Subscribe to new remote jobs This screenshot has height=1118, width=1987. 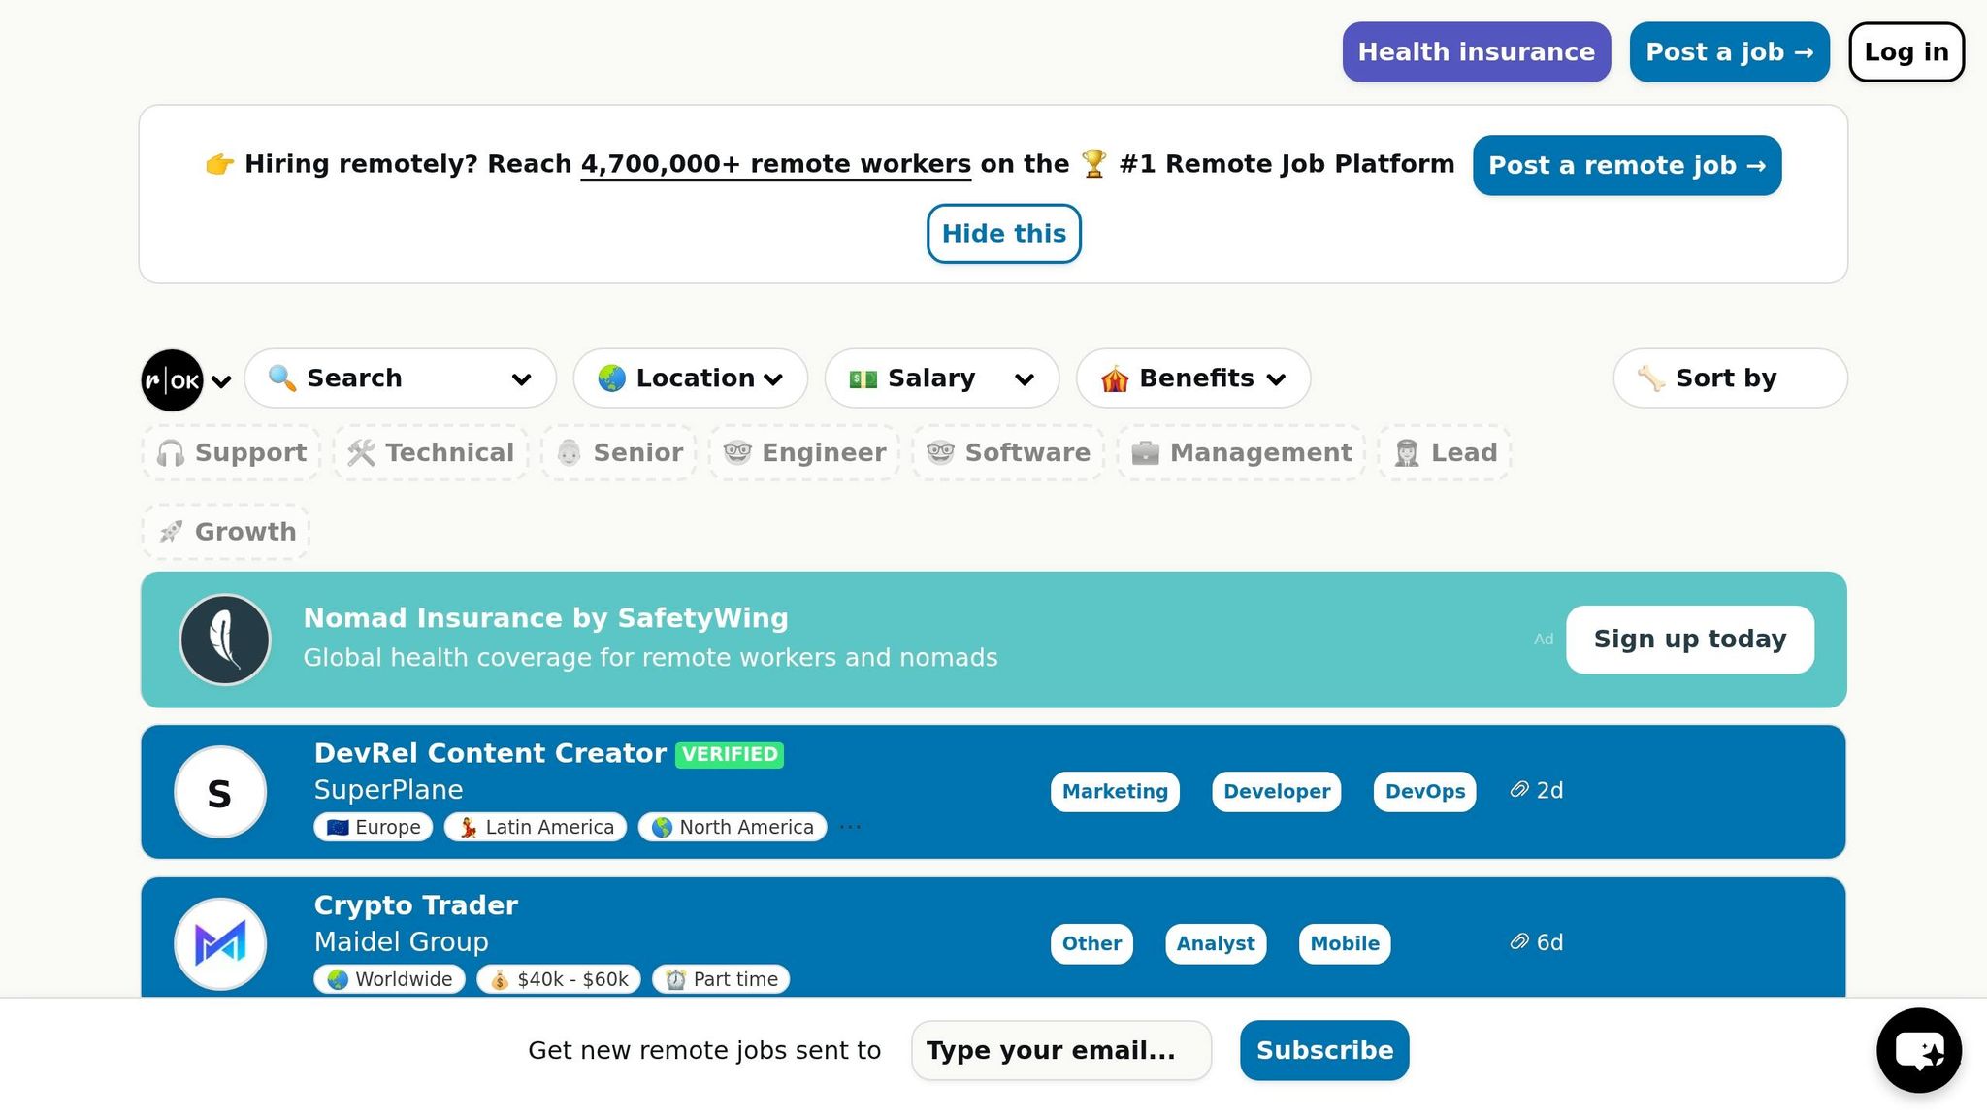tap(1324, 1050)
